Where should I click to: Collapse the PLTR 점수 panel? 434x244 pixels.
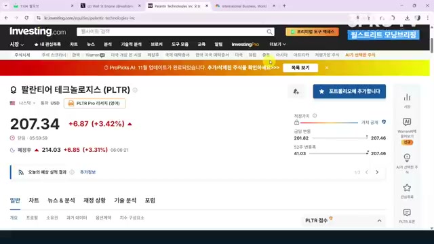pos(380,221)
